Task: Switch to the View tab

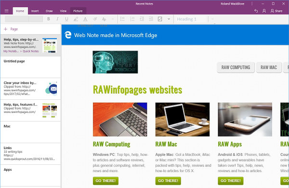Action: [x=63, y=11]
